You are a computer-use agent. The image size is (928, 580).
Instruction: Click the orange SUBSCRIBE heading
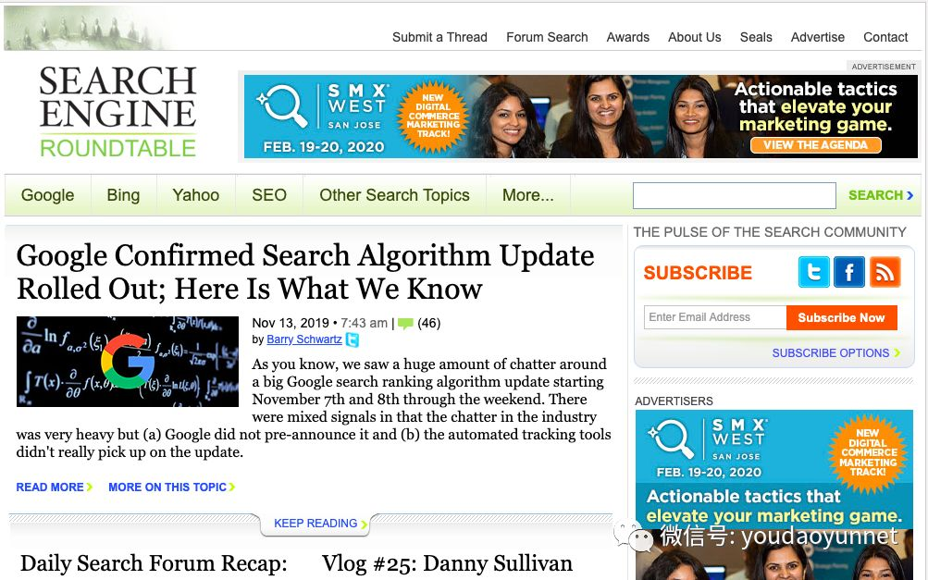pyautogui.click(x=698, y=273)
